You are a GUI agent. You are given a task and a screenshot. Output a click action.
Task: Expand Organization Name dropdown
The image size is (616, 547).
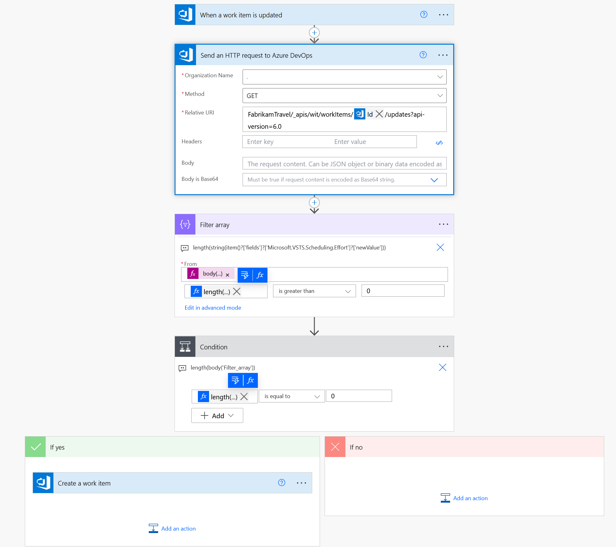tap(440, 77)
